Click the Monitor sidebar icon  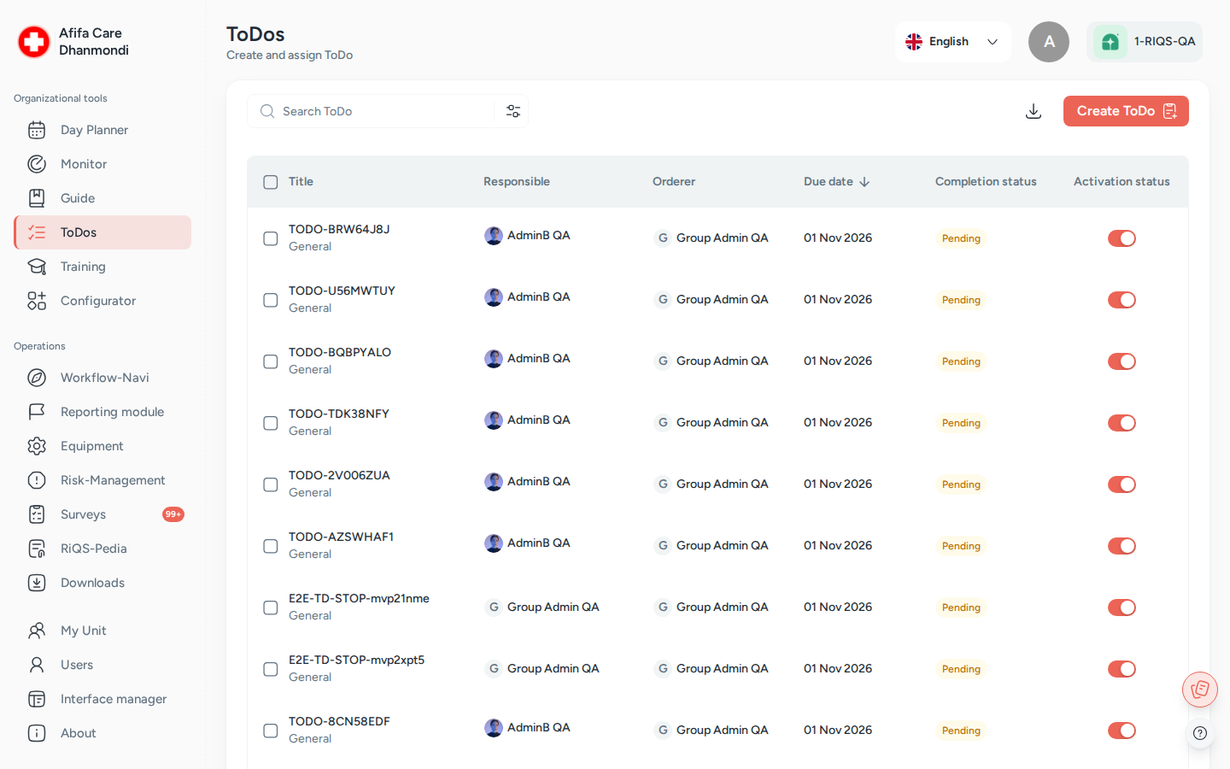tap(37, 164)
